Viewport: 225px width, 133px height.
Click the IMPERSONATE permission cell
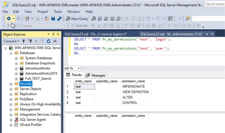pyautogui.click(x=136, y=87)
